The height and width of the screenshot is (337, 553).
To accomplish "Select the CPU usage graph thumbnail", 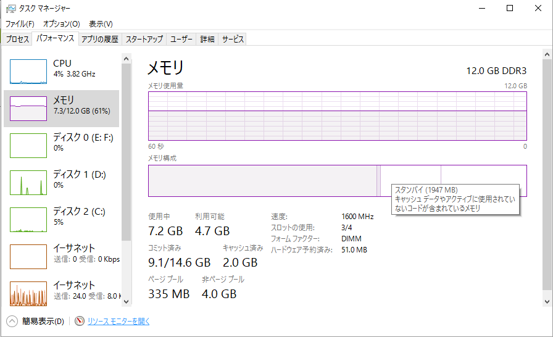I will pyautogui.click(x=28, y=72).
